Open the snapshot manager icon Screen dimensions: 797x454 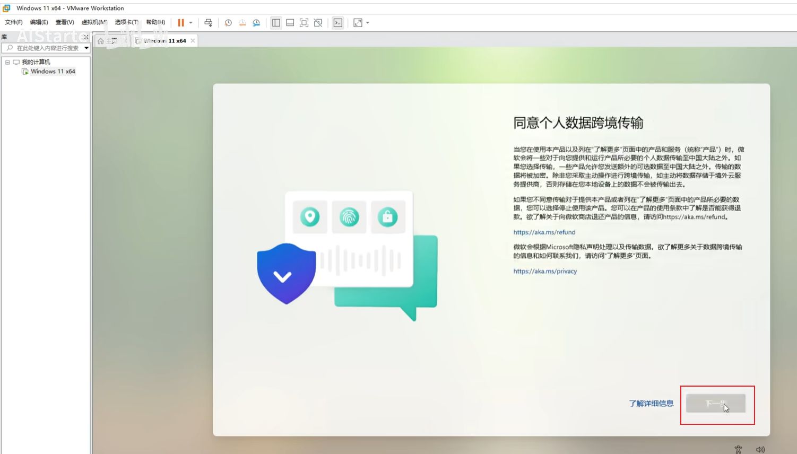(256, 23)
